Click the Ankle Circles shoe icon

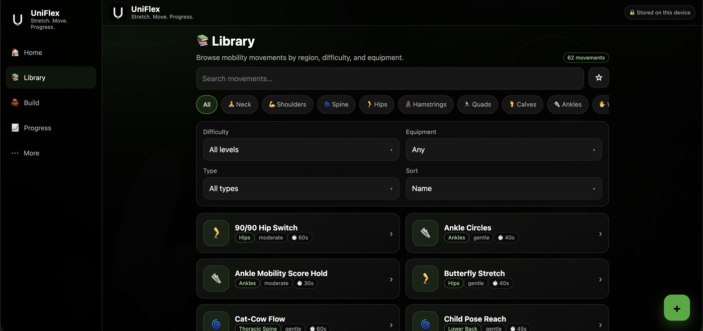(x=425, y=233)
